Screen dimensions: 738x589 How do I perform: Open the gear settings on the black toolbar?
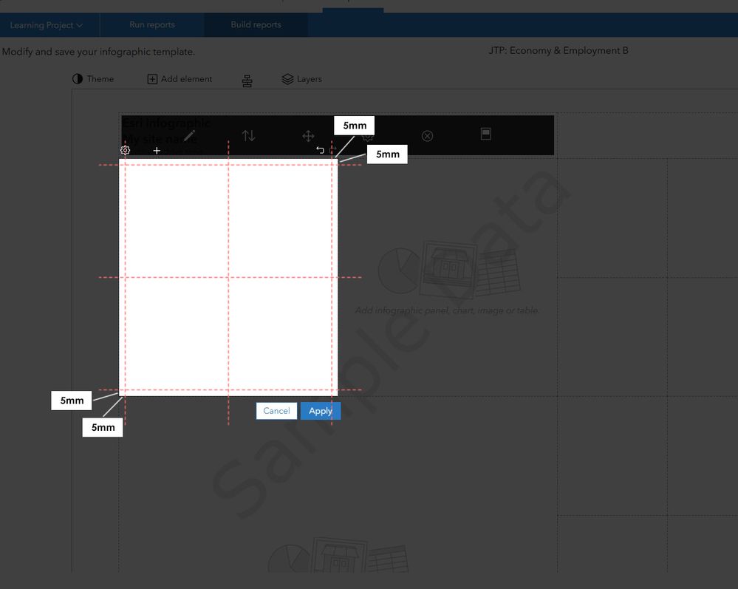click(x=368, y=135)
